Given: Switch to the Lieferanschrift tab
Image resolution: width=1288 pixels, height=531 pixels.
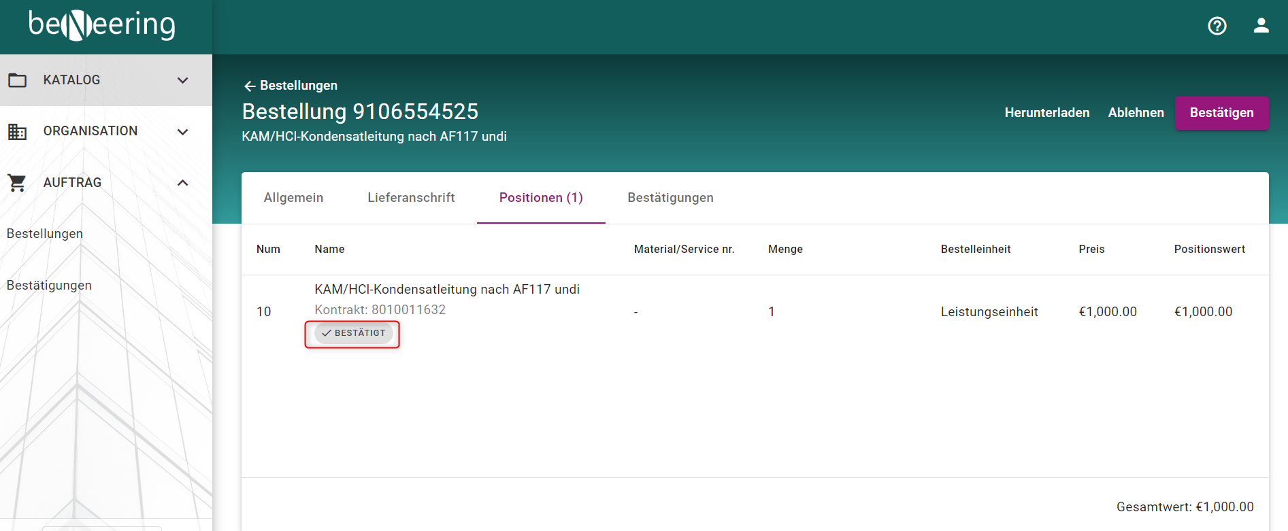Looking at the screenshot, I should (x=411, y=198).
